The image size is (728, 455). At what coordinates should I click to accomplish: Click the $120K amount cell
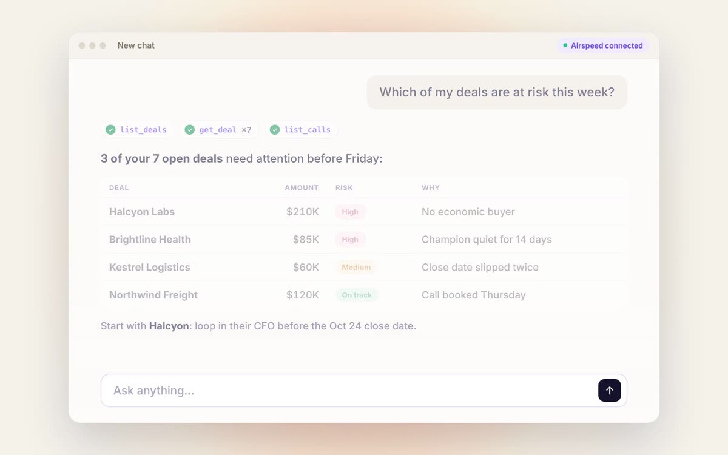click(x=303, y=295)
